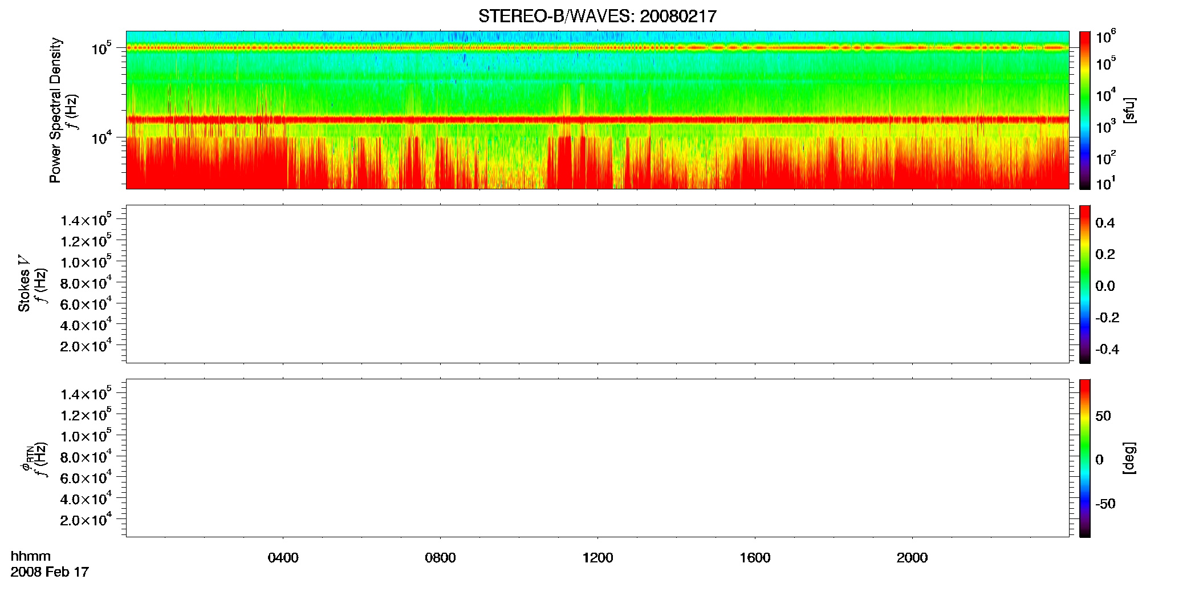Viewport: 1195px width, 616px height.
Task: Click the empty phi RTN plot panel
Action: [597, 458]
